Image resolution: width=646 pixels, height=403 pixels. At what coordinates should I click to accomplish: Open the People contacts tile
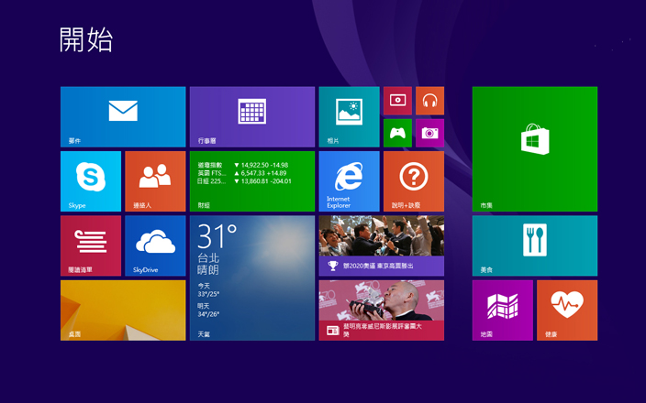(155, 181)
